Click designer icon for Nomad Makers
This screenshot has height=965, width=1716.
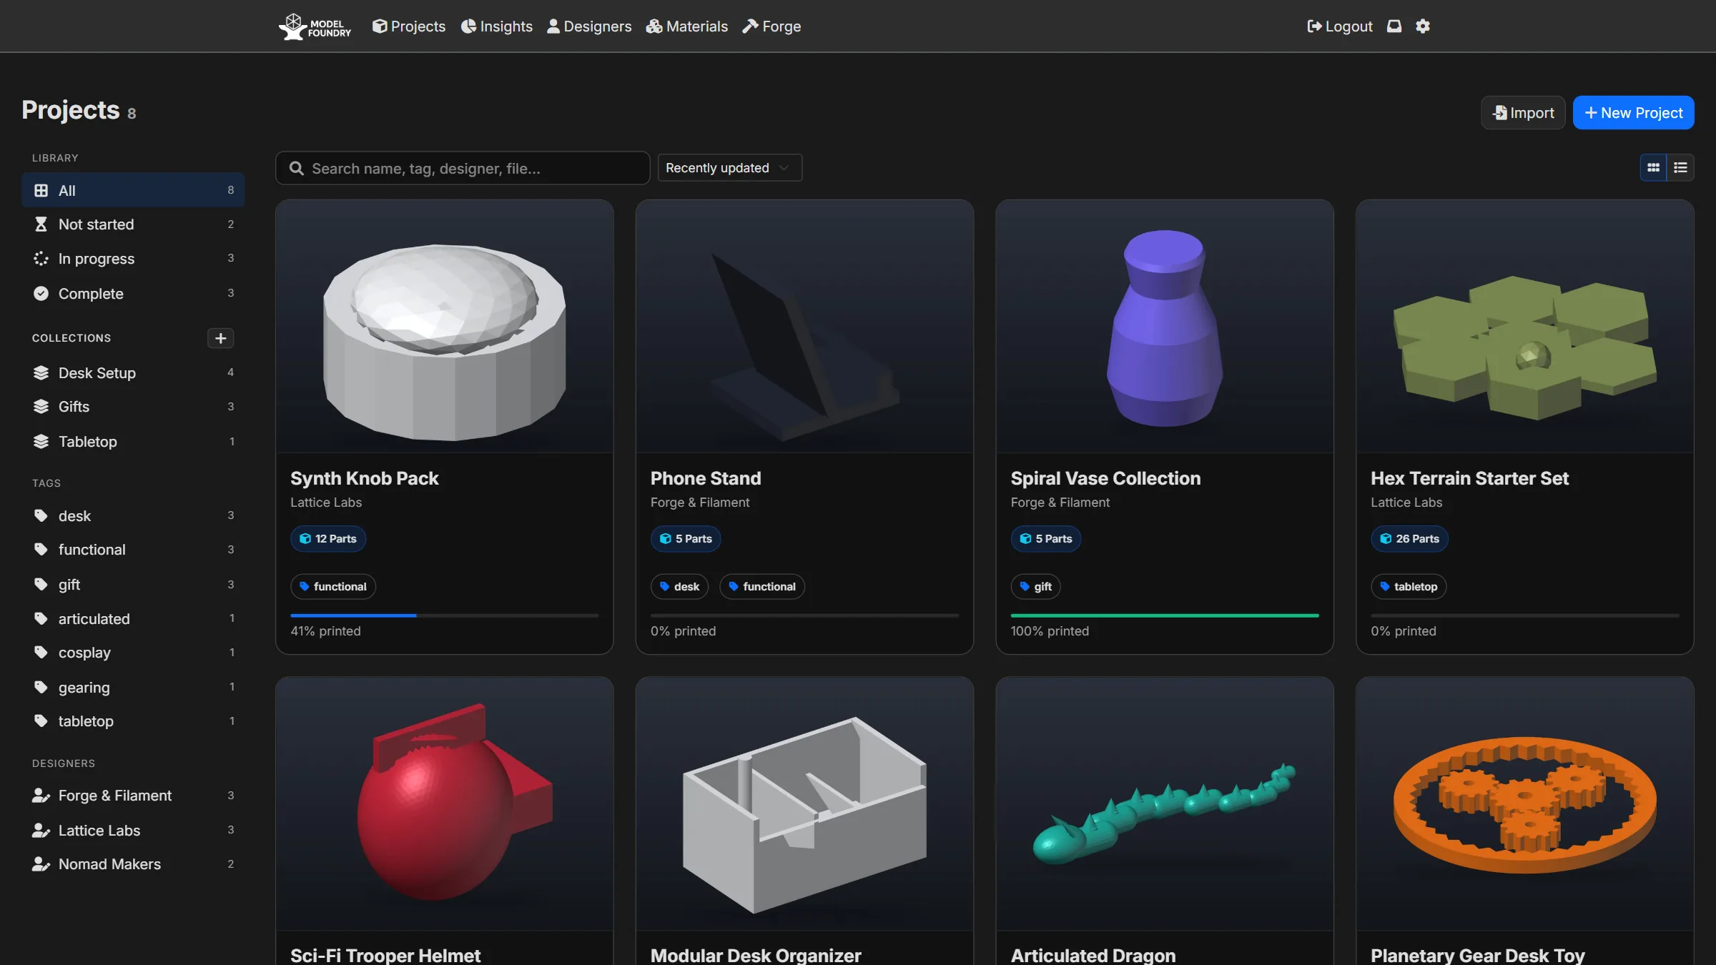pos(41,864)
